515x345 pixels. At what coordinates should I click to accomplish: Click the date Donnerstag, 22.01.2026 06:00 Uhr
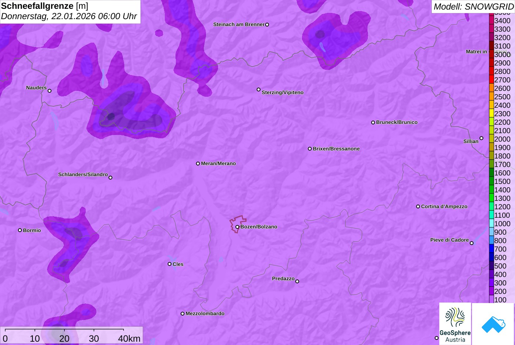(x=69, y=17)
